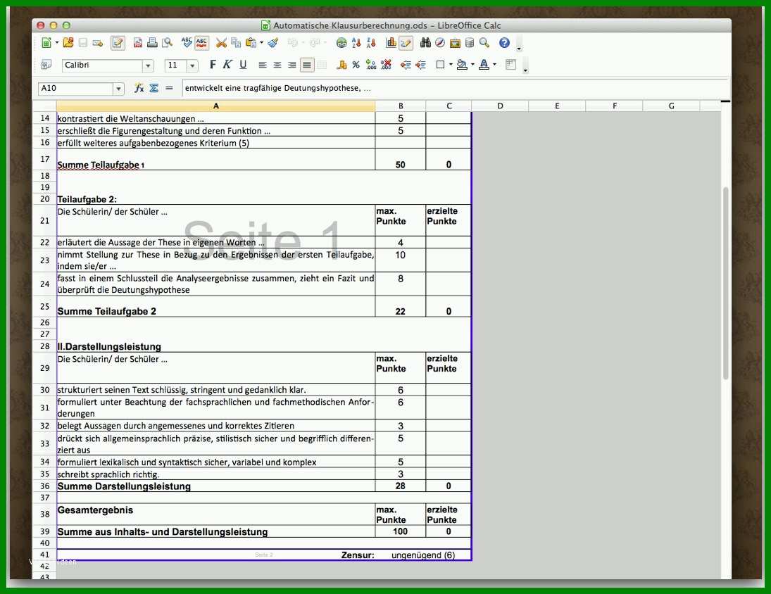Decrease indent
This screenshot has width=771, height=594.
click(x=406, y=65)
